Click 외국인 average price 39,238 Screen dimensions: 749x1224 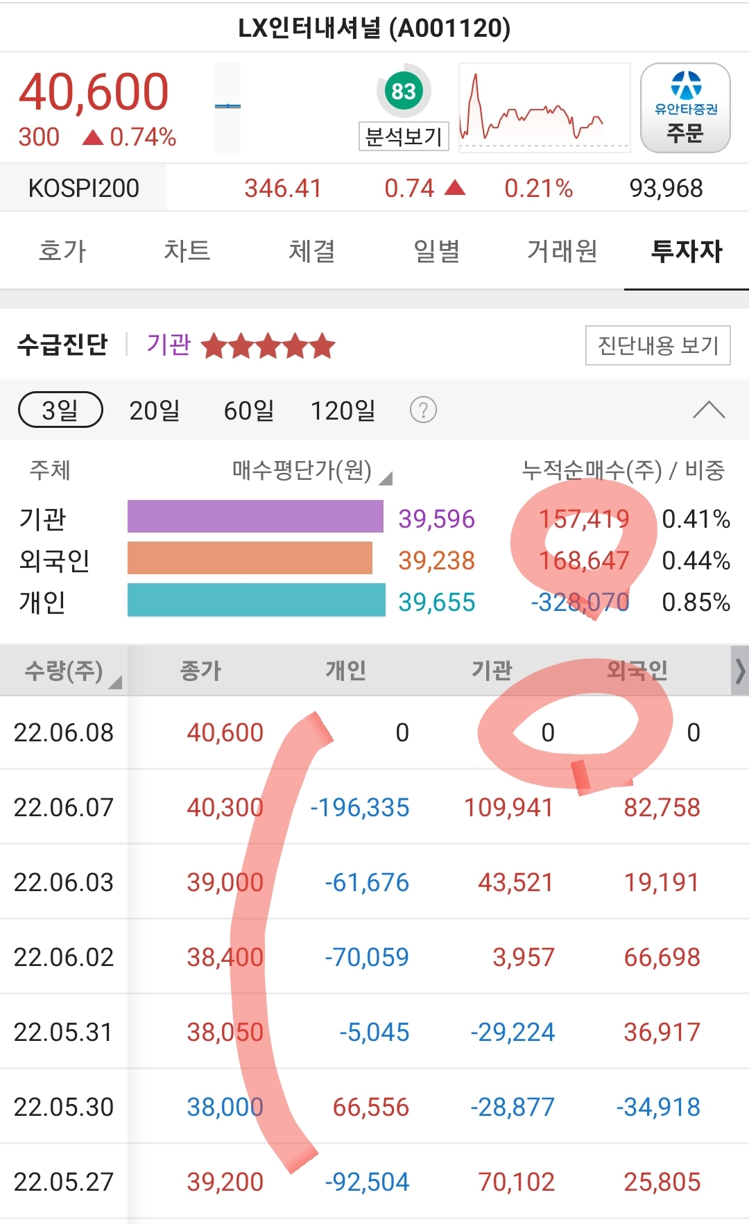[x=437, y=560]
